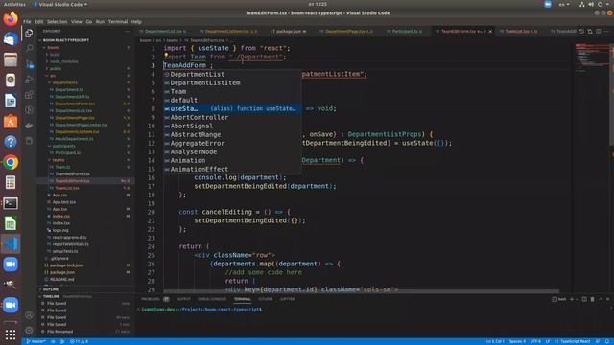Select AbortController in autocomplete list

tap(232, 117)
